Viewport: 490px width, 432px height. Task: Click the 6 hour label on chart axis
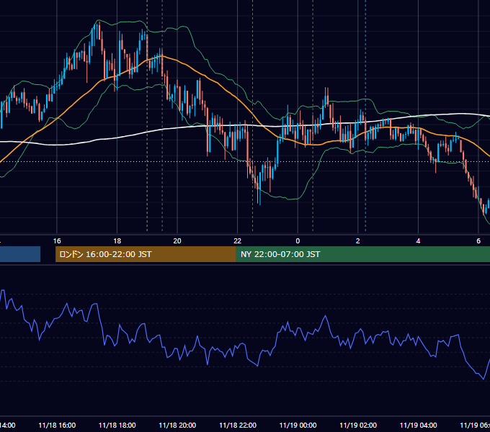[478, 241]
